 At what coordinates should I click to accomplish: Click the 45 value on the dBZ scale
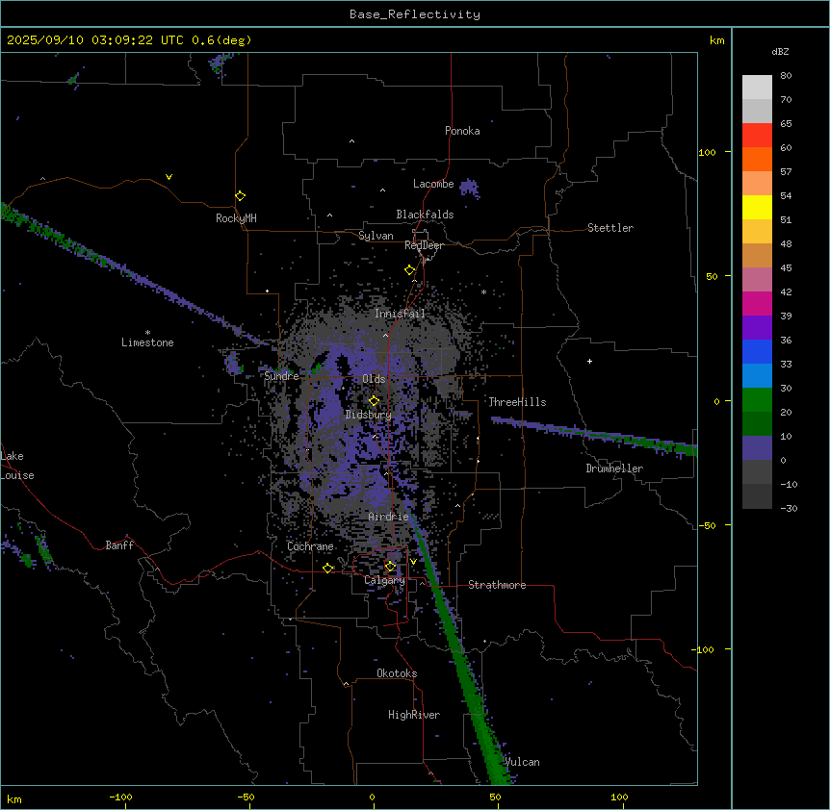(786, 267)
